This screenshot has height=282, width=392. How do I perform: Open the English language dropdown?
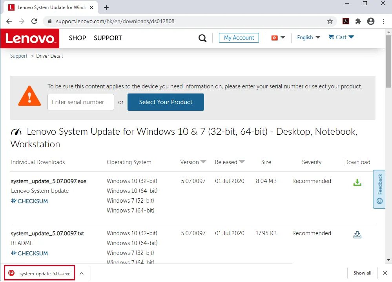tap(308, 38)
